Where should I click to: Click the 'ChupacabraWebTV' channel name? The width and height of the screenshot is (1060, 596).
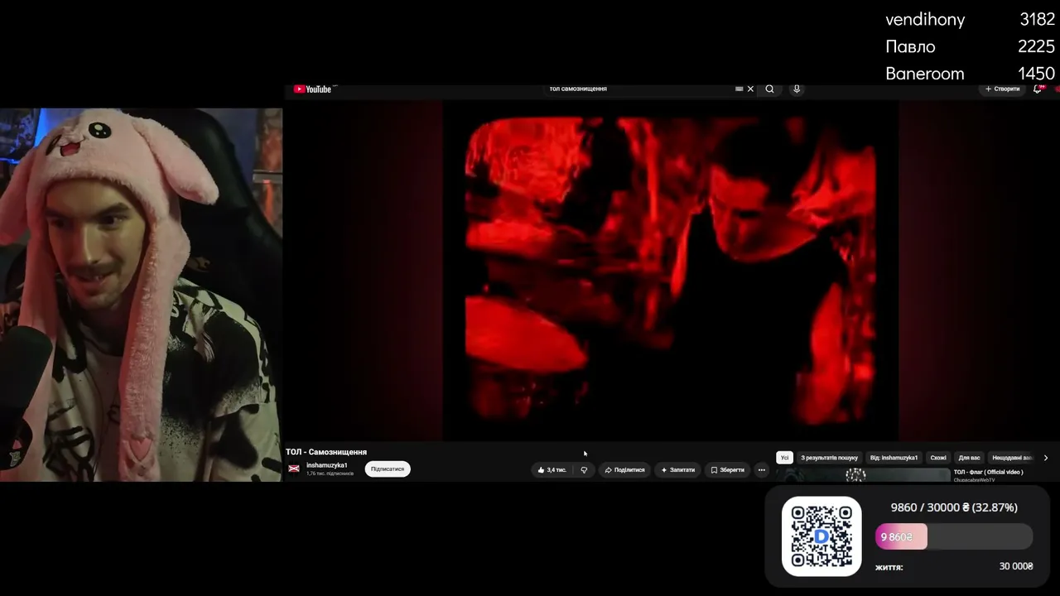pyautogui.click(x=974, y=479)
